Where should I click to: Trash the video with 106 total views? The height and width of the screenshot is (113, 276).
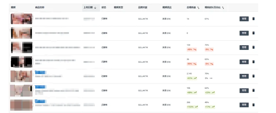click(x=254, y=90)
